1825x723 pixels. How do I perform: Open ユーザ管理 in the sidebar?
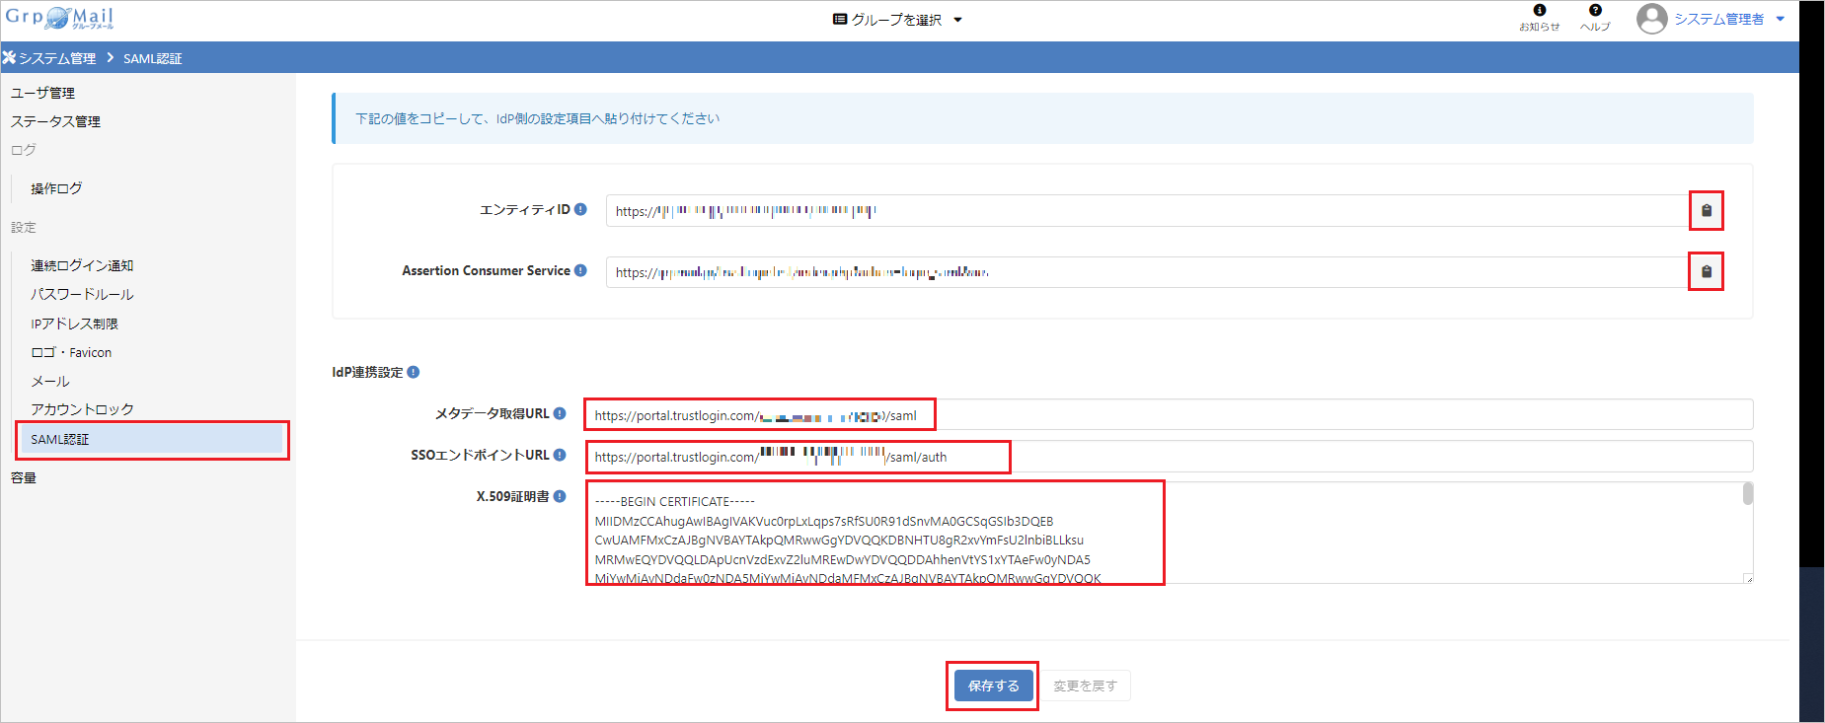pos(42,93)
